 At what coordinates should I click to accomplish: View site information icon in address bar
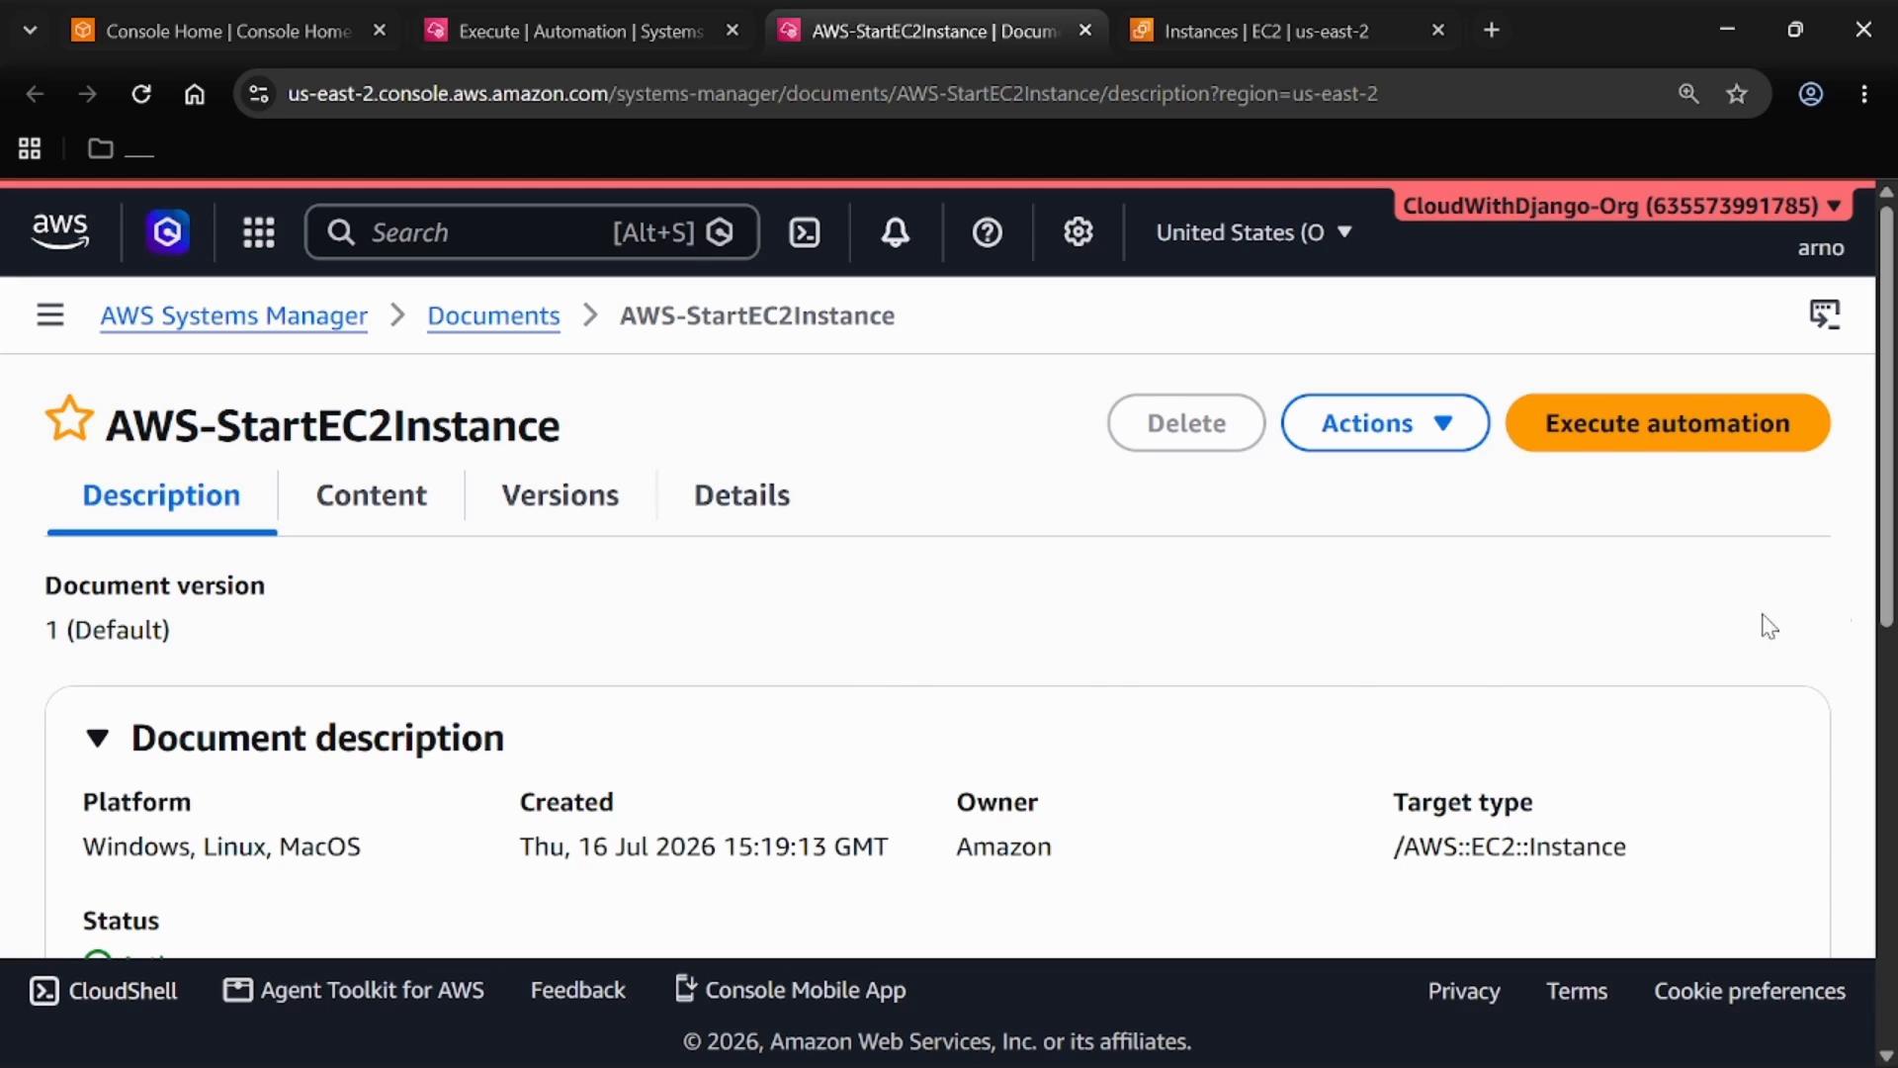click(259, 94)
